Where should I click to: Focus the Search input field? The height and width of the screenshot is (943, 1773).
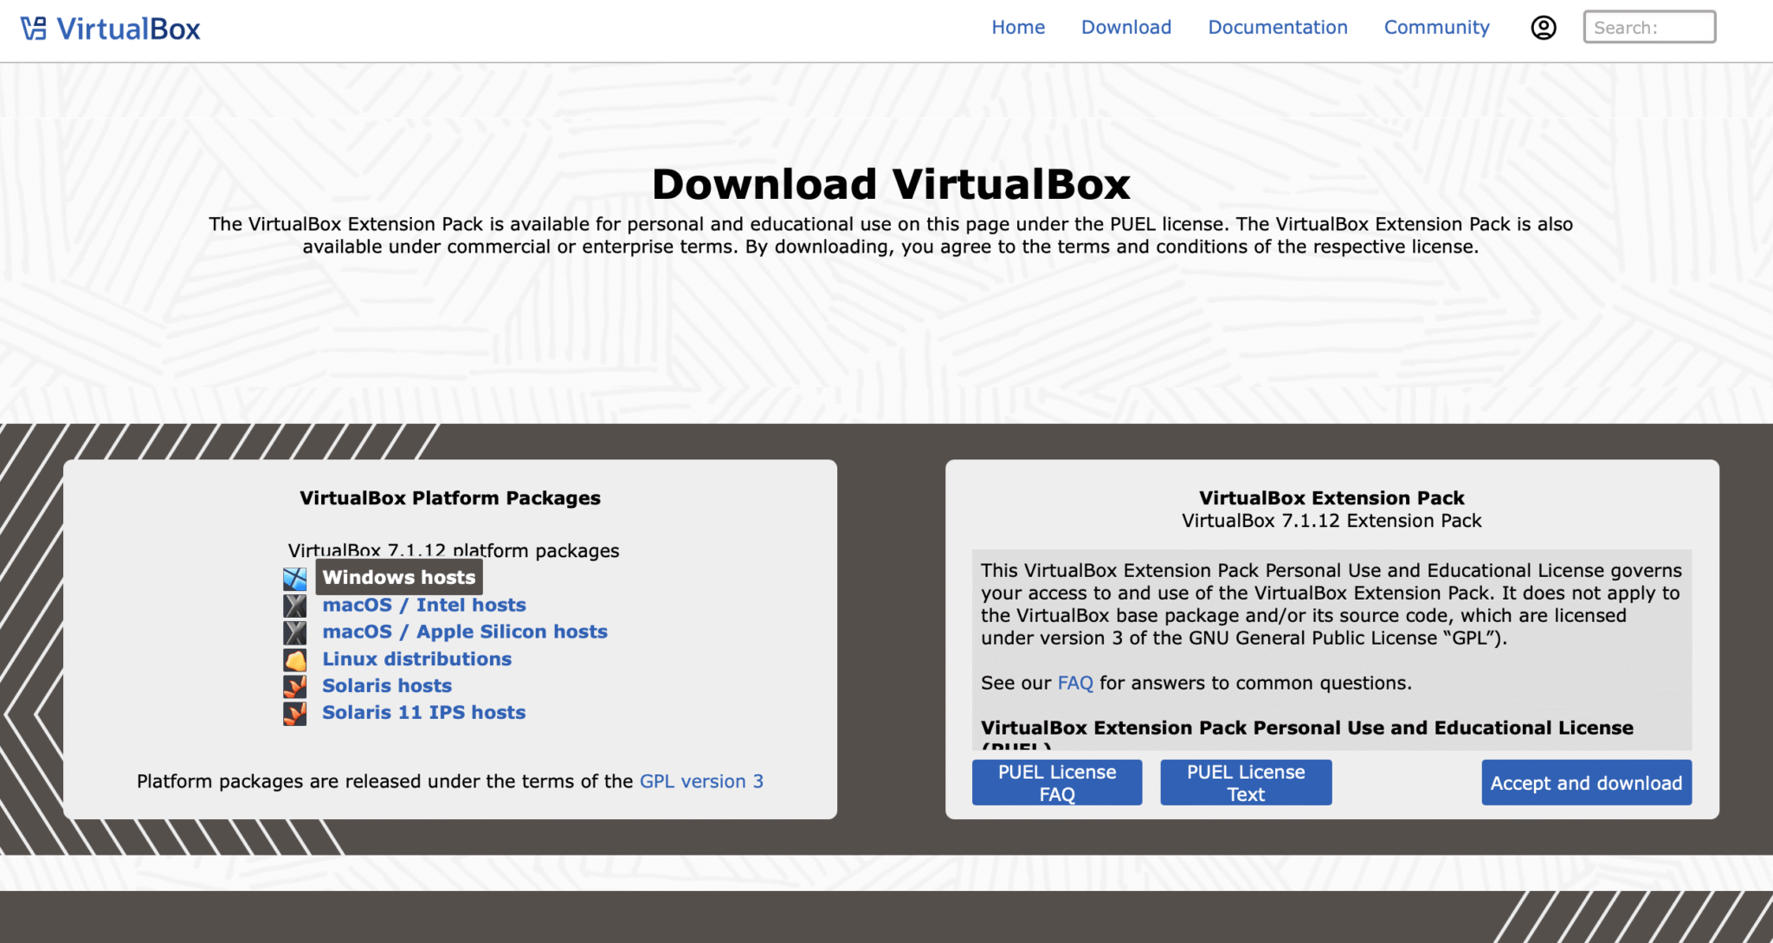point(1648,28)
